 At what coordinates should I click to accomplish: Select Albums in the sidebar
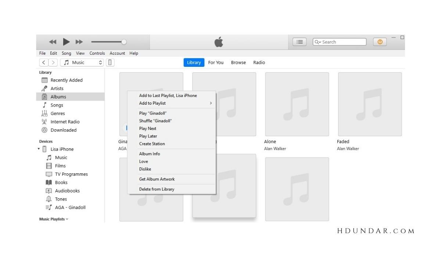[58, 97]
